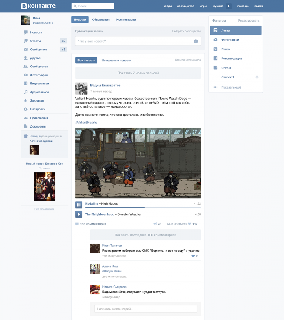Viewport: 284px width, 320px height.
Task: Click the camera icon in post field
Action: click(196, 41)
